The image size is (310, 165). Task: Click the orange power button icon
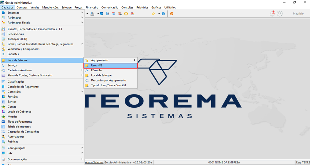click(172, 14)
